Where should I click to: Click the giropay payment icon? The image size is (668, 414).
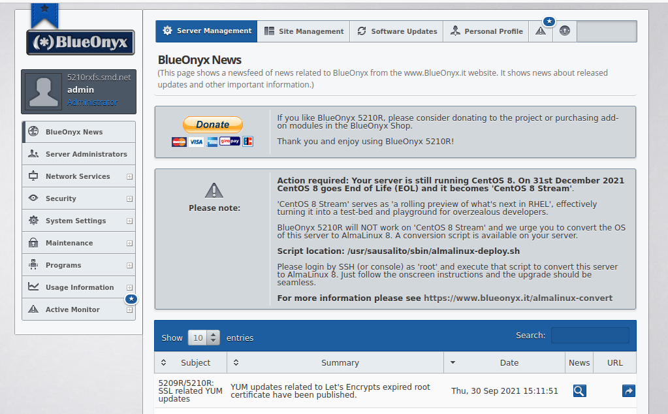point(230,141)
